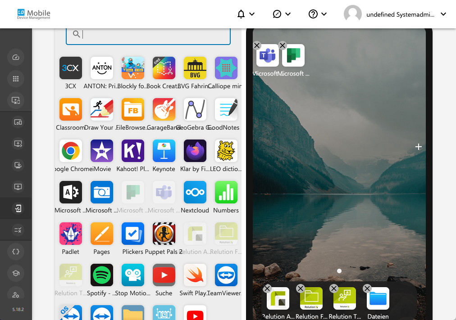Open the help question mark dropdown
Image resolution: width=456 pixels, height=320 pixels.
click(318, 14)
